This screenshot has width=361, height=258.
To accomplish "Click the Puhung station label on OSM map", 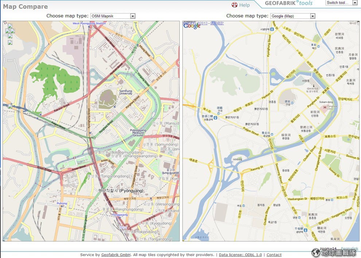I will [62, 203].
